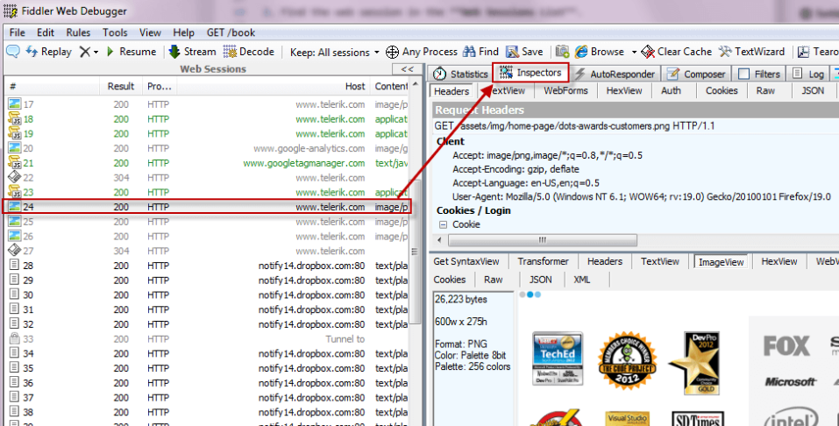Click Clear Cache in the toolbar

(x=648, y=52)
